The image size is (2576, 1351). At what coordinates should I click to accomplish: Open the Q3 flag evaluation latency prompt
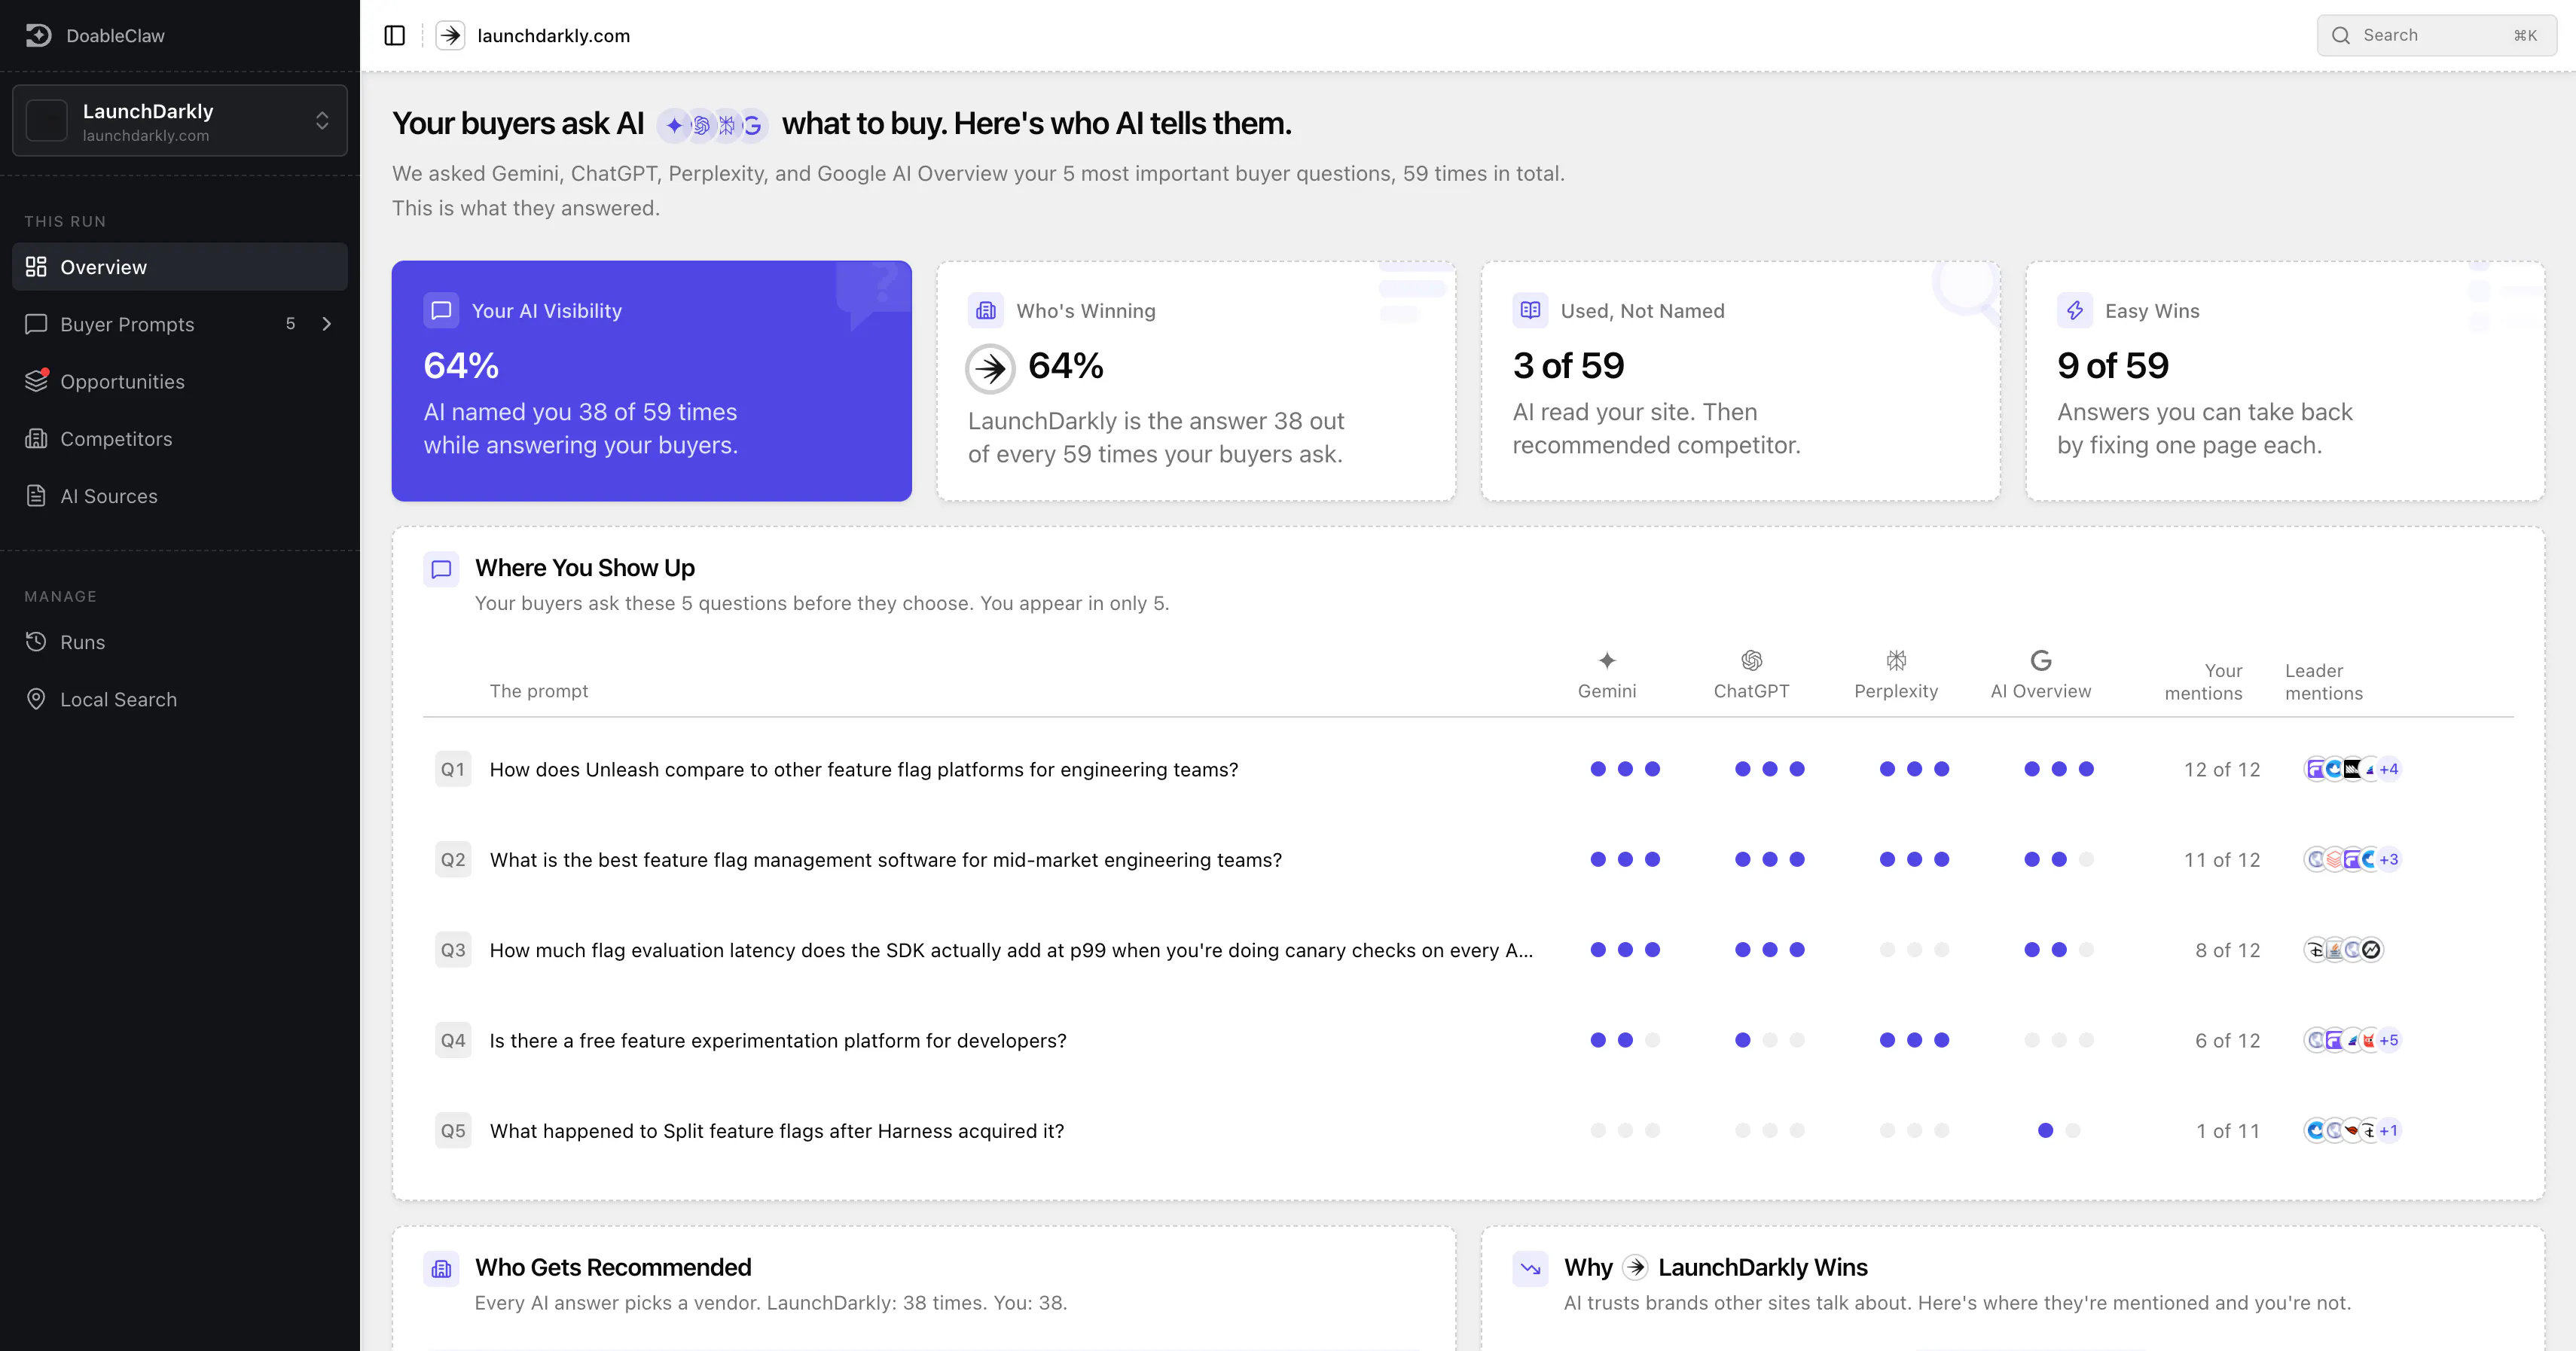pyautogui.click(x=1468, y=950)
